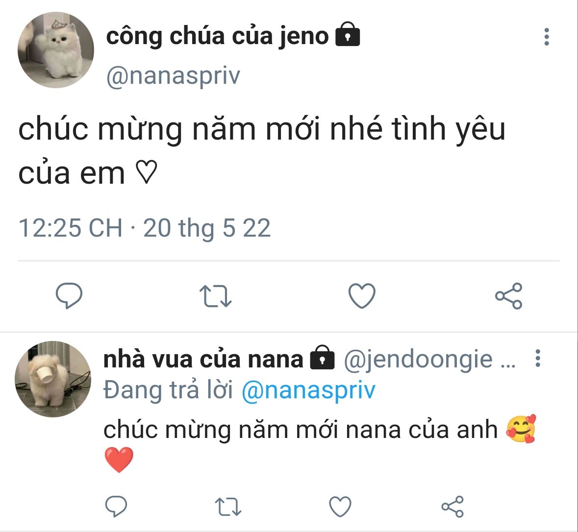Share the jendoongie reply tweet
The width and height of the screenshot is (578, 532).
tap(452, 507)
